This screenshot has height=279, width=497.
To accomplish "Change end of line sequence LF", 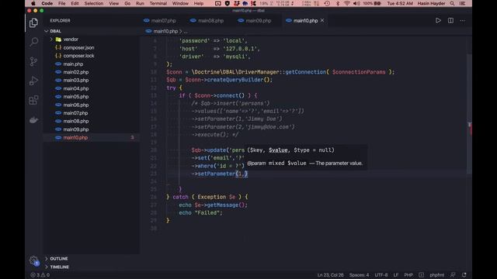I will (x=396, y=275).
